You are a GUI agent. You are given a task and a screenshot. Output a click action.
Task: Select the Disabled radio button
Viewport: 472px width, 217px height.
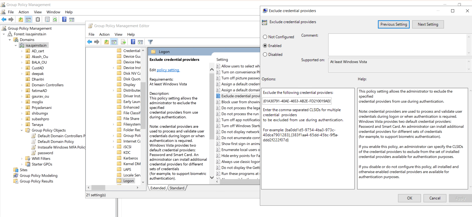click(265, 55)
